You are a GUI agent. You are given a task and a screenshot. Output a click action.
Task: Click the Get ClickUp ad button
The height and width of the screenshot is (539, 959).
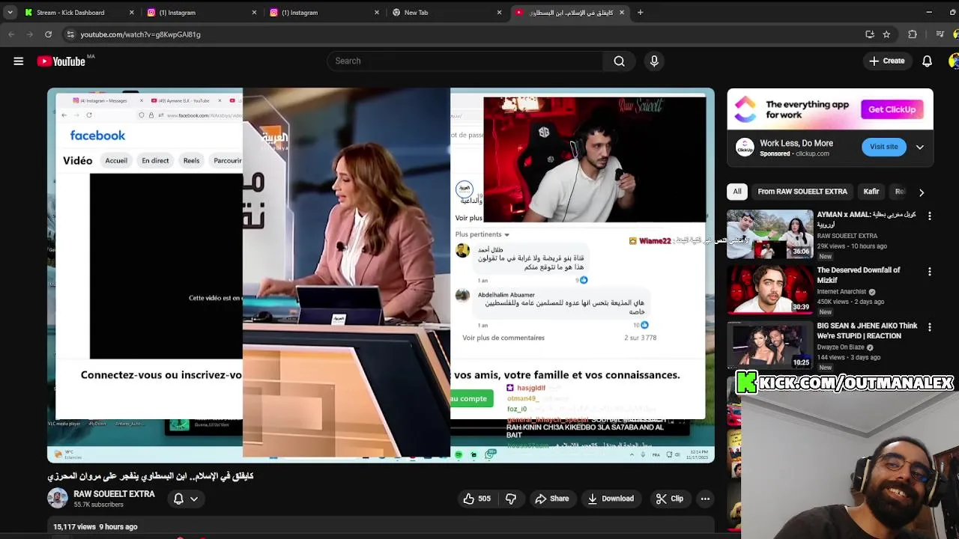(892, 110)
